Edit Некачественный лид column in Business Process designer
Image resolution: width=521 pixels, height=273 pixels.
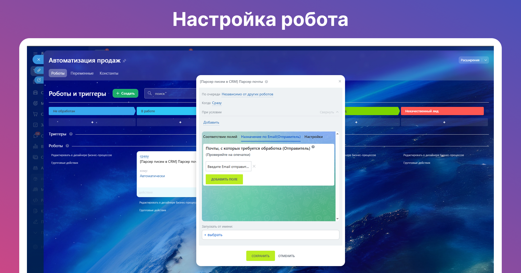(434, 155)
